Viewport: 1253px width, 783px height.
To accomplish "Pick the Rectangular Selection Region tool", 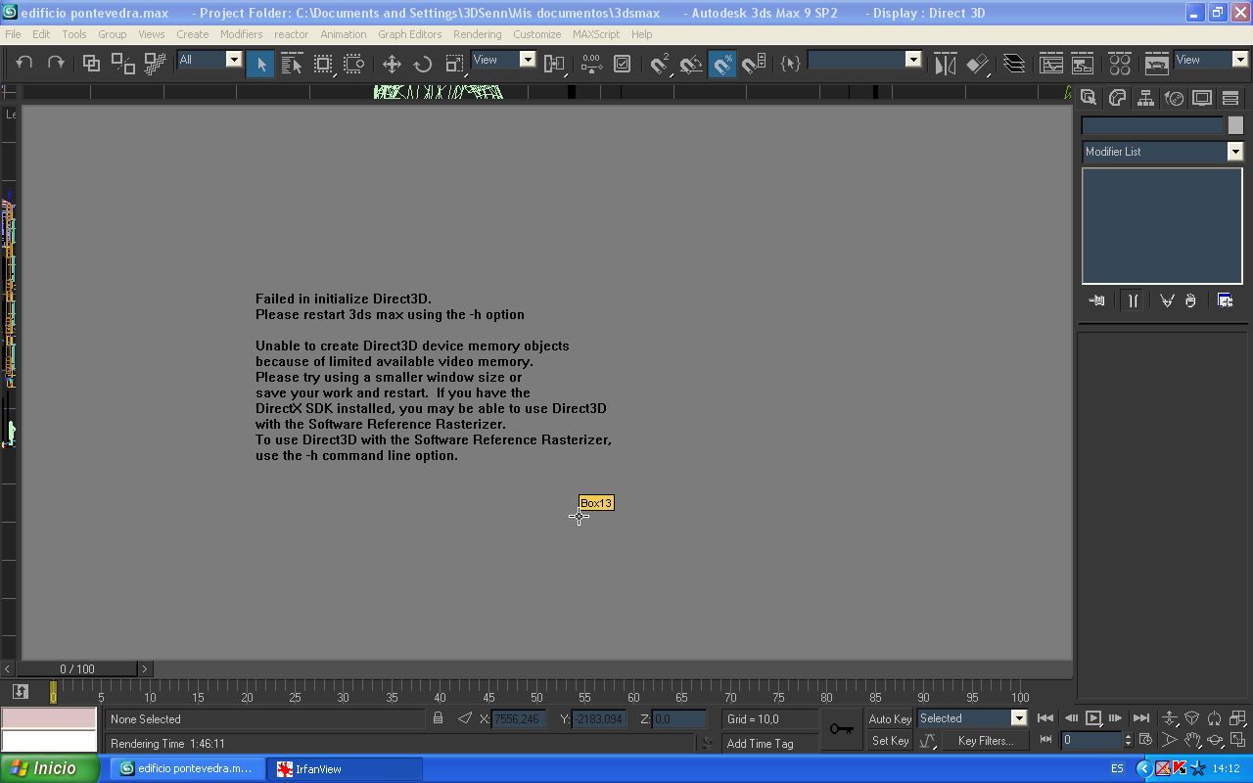I will pyautogui.click(x=323, y=64).
